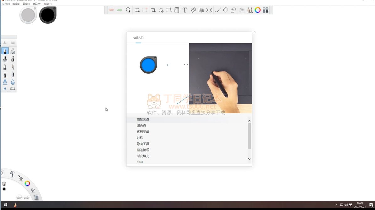Open brush properties in the brush palette
The width and height of the screenshot is (375, 210).
pyautogui.click(x=5, y=43)
